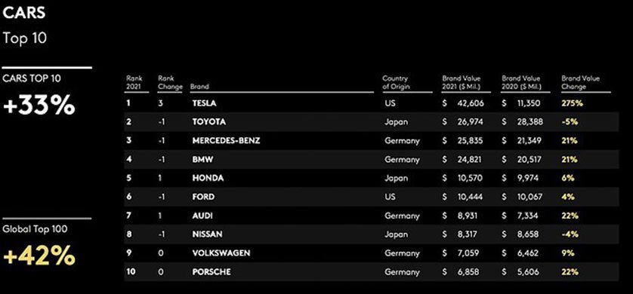Select the BMW brand entry

[x=202, y=160]
